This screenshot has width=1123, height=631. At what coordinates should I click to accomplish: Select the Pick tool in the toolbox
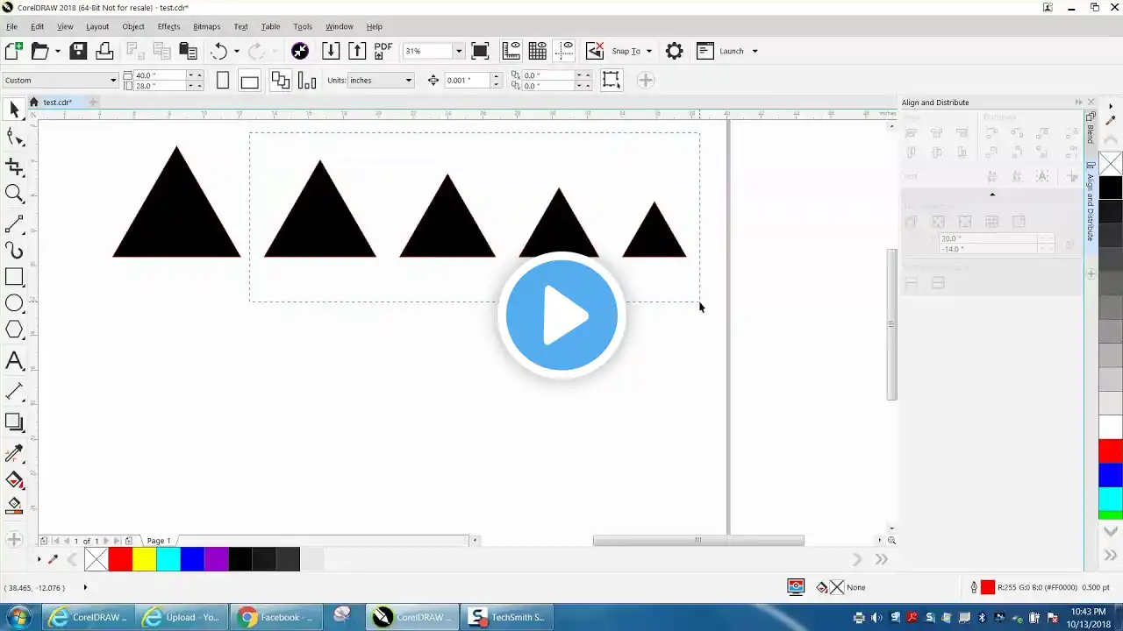pos(14,110)
